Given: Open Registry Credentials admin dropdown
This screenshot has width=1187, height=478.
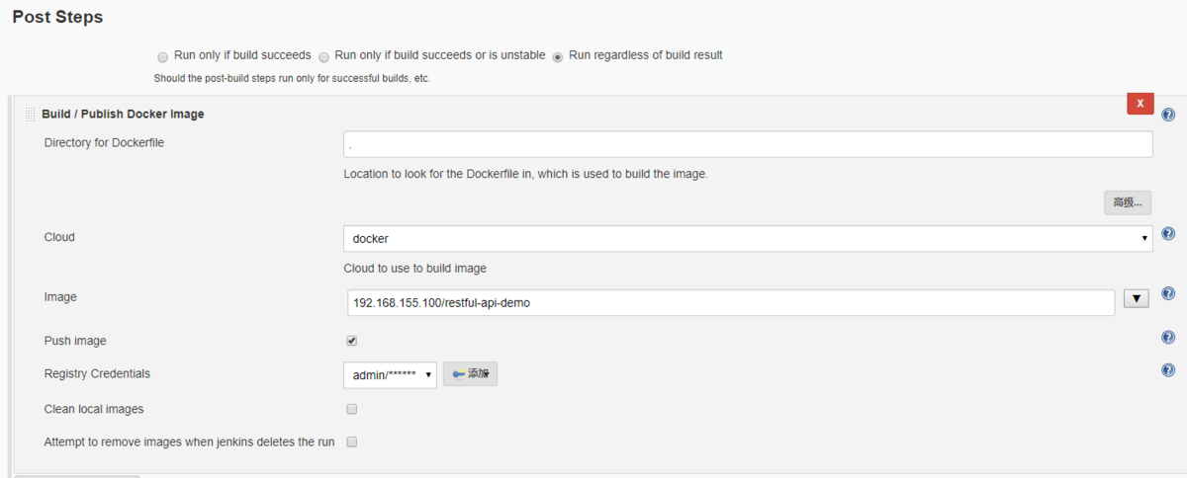Looking at the screenshot, I should pyautogui.click(x=390, y=375).
